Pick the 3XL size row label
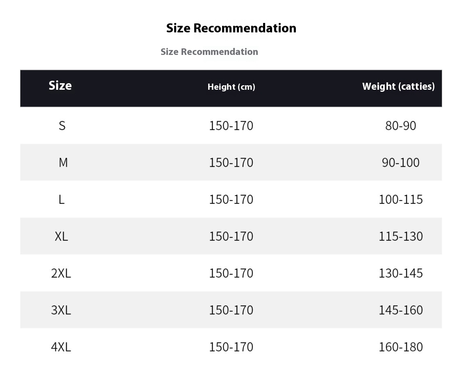461x384 pixels. click(61, 310)
